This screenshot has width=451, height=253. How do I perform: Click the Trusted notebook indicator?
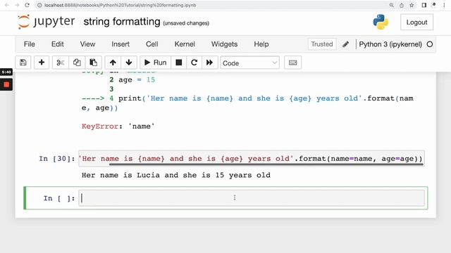click(322, 44)
